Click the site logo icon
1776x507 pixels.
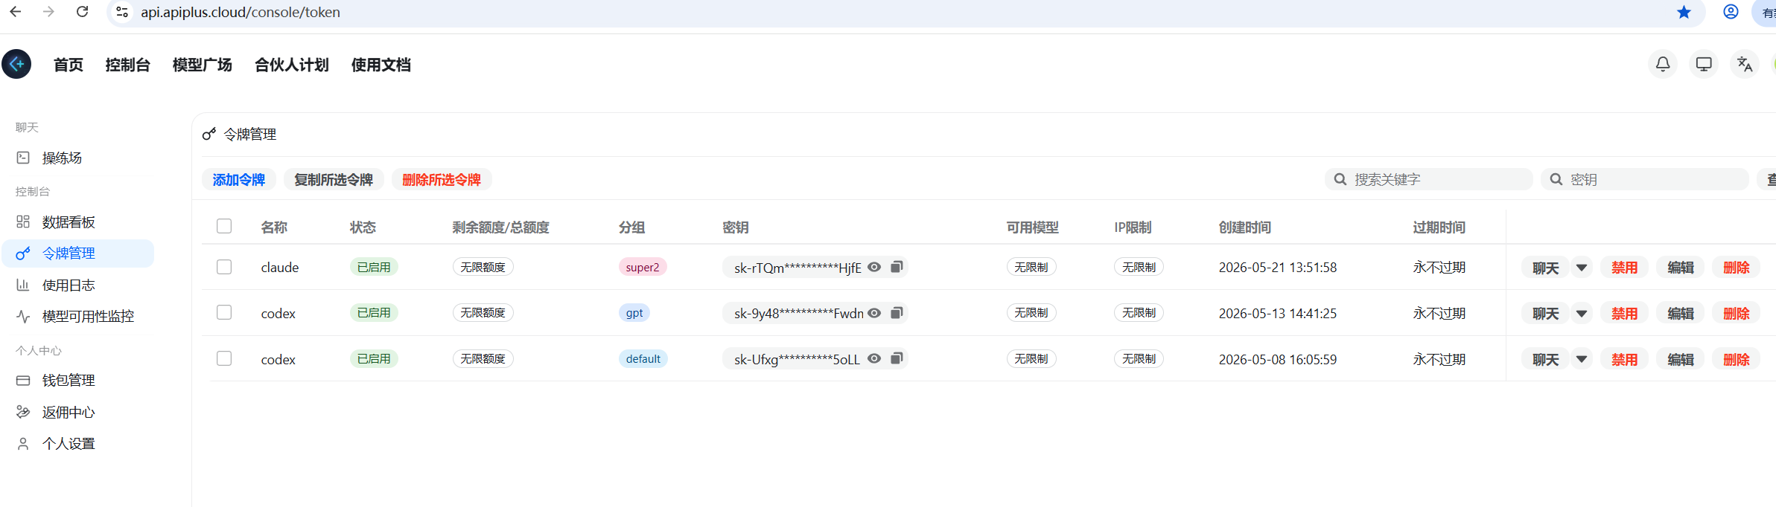click(16, 64)
